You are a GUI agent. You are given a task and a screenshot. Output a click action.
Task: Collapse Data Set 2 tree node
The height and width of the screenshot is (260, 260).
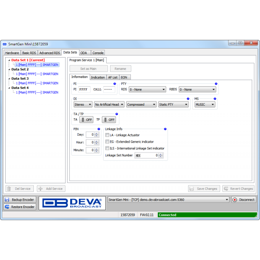[9, 69]
